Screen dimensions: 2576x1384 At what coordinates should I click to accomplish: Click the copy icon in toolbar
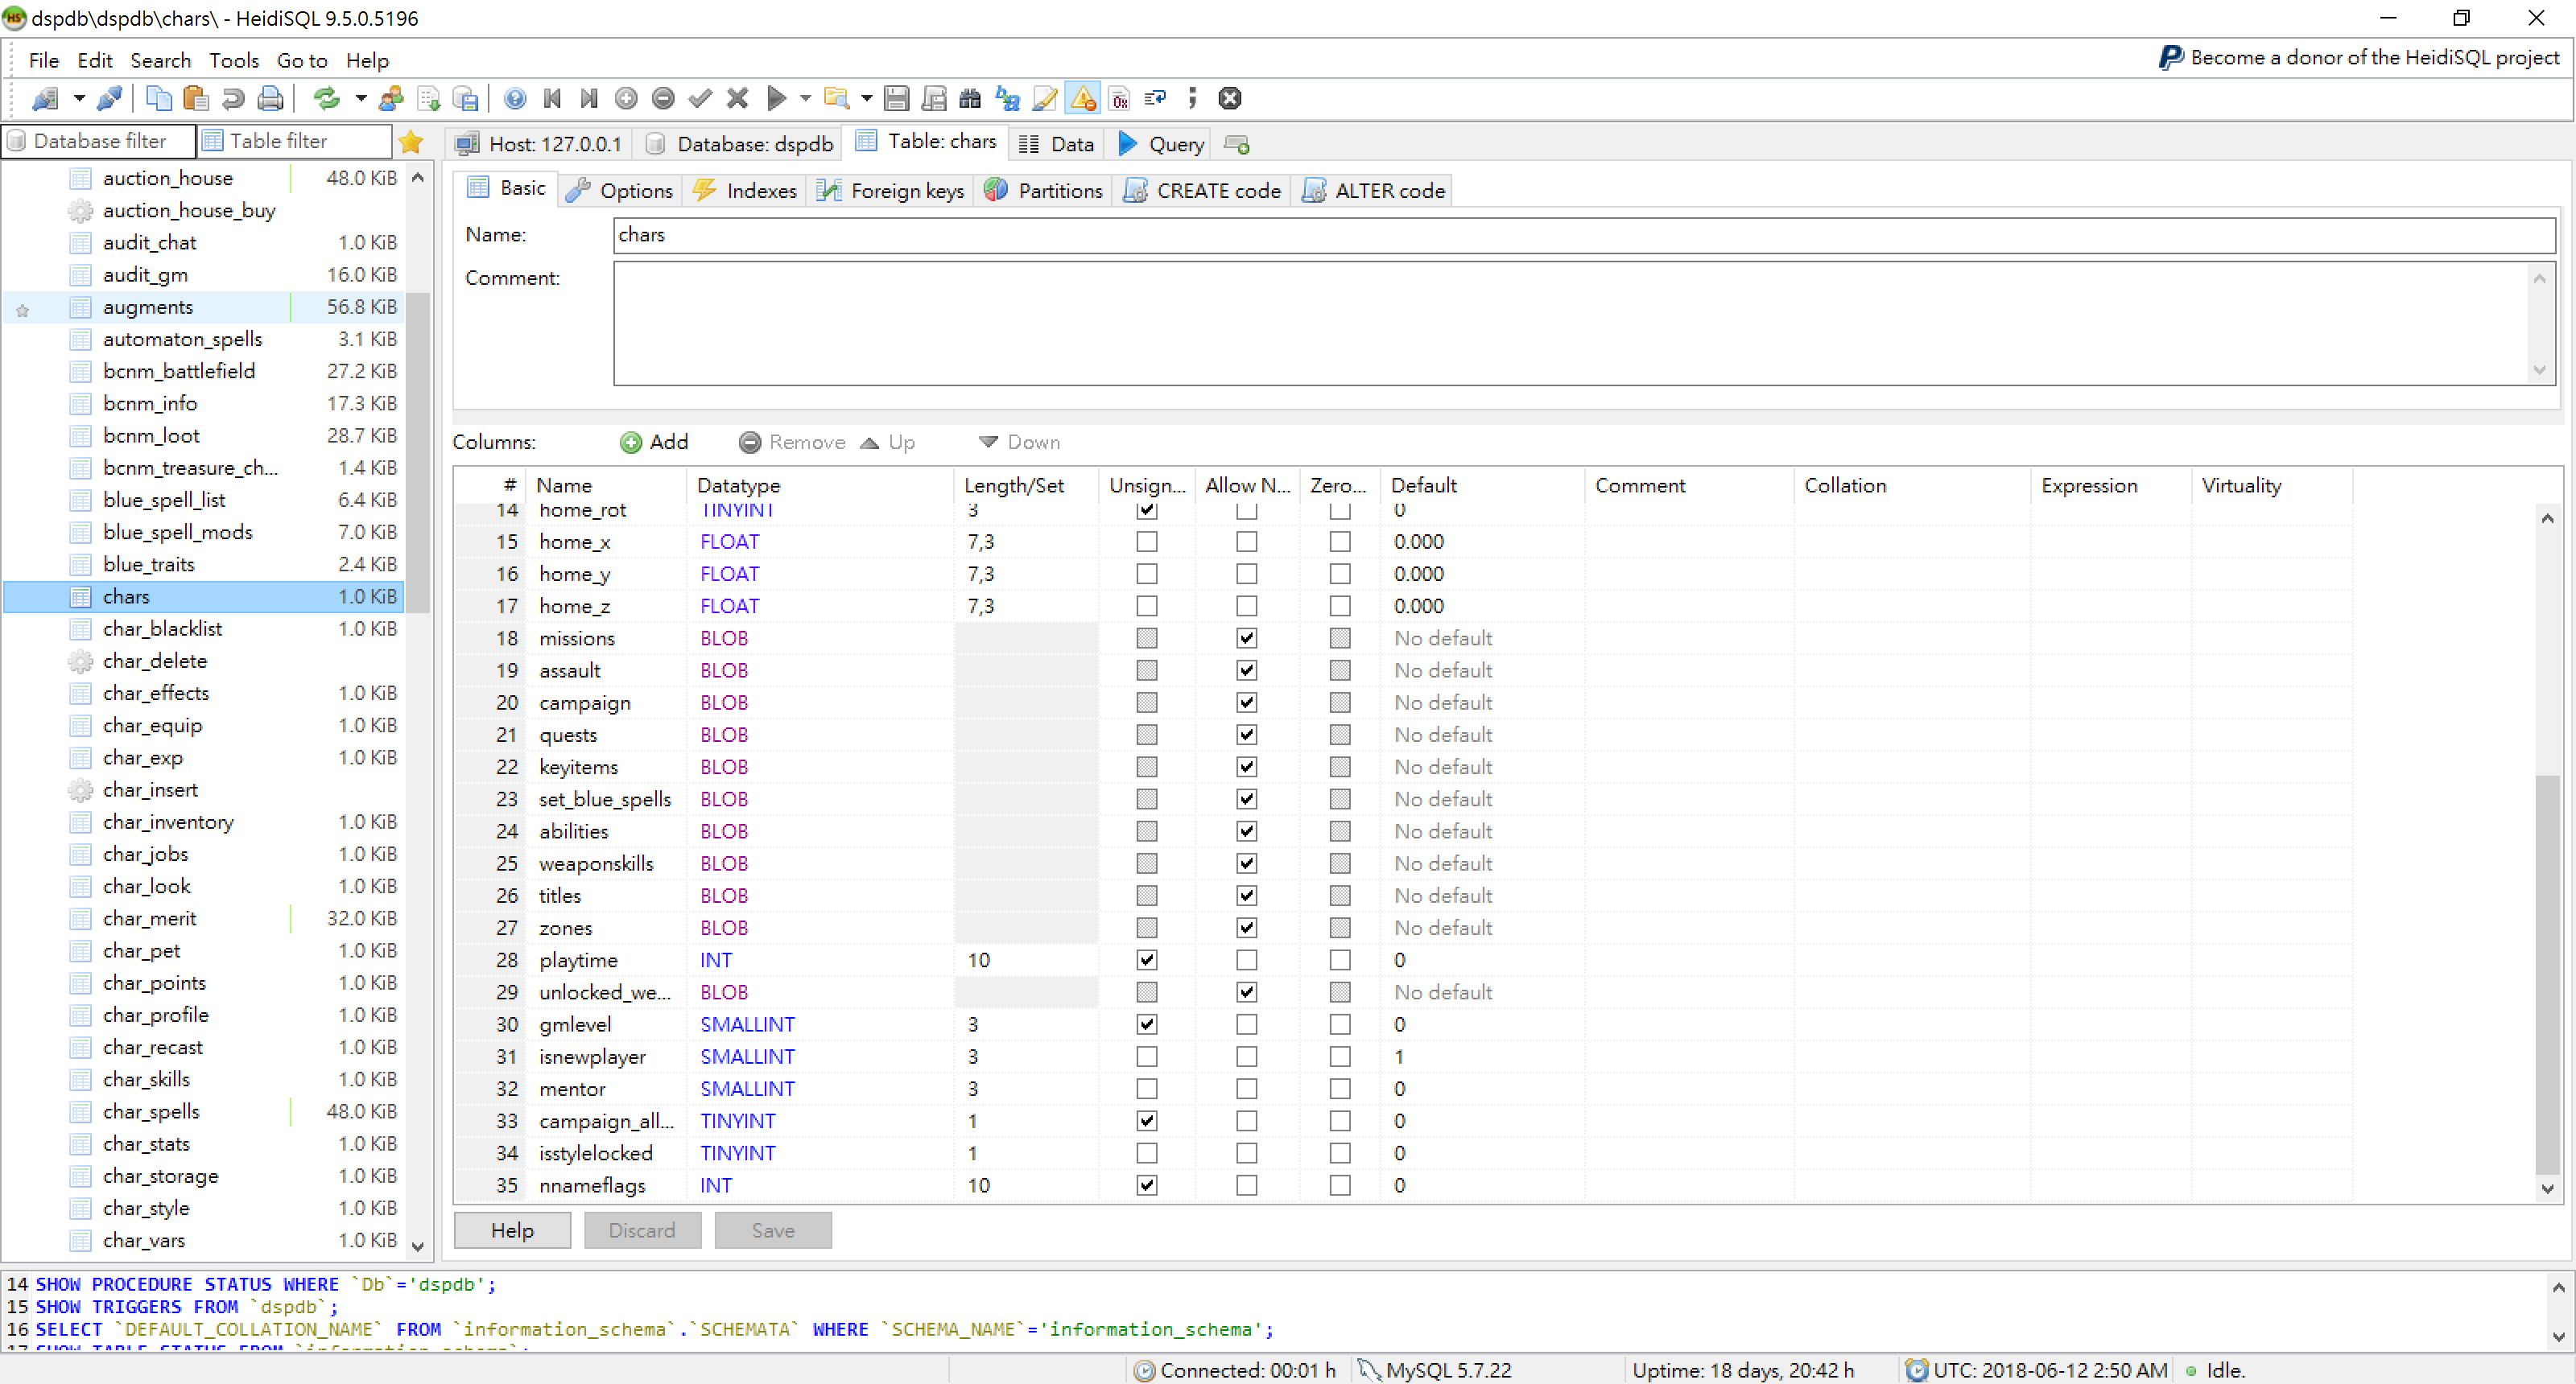pos(158,98)
